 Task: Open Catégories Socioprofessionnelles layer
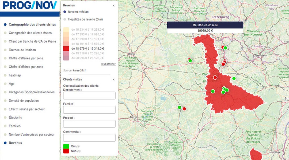[x=32, y=92]
